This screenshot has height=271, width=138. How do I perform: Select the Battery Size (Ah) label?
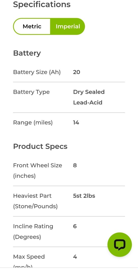(x=37, y=72)
